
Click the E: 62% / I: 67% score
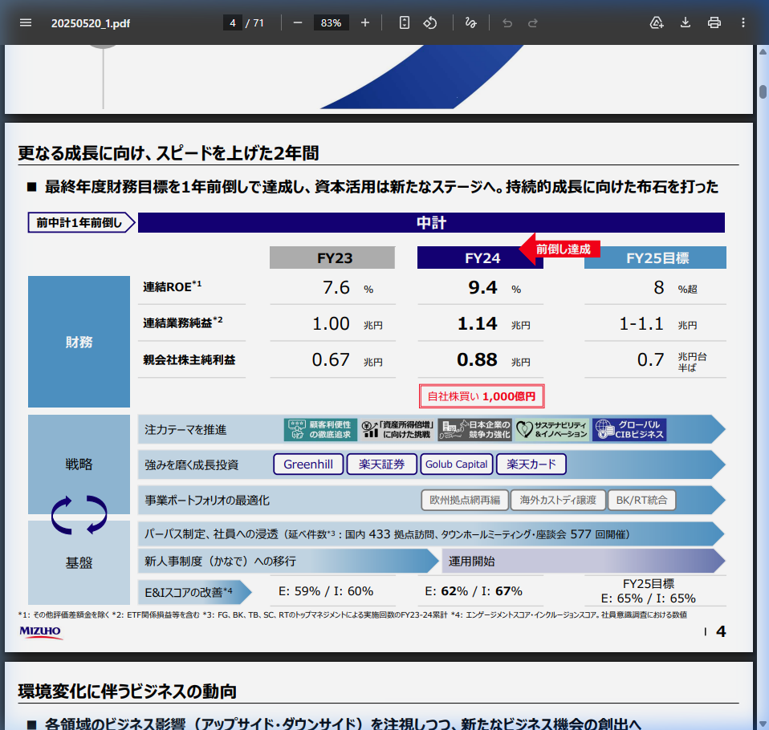click(x=474, y=591)
